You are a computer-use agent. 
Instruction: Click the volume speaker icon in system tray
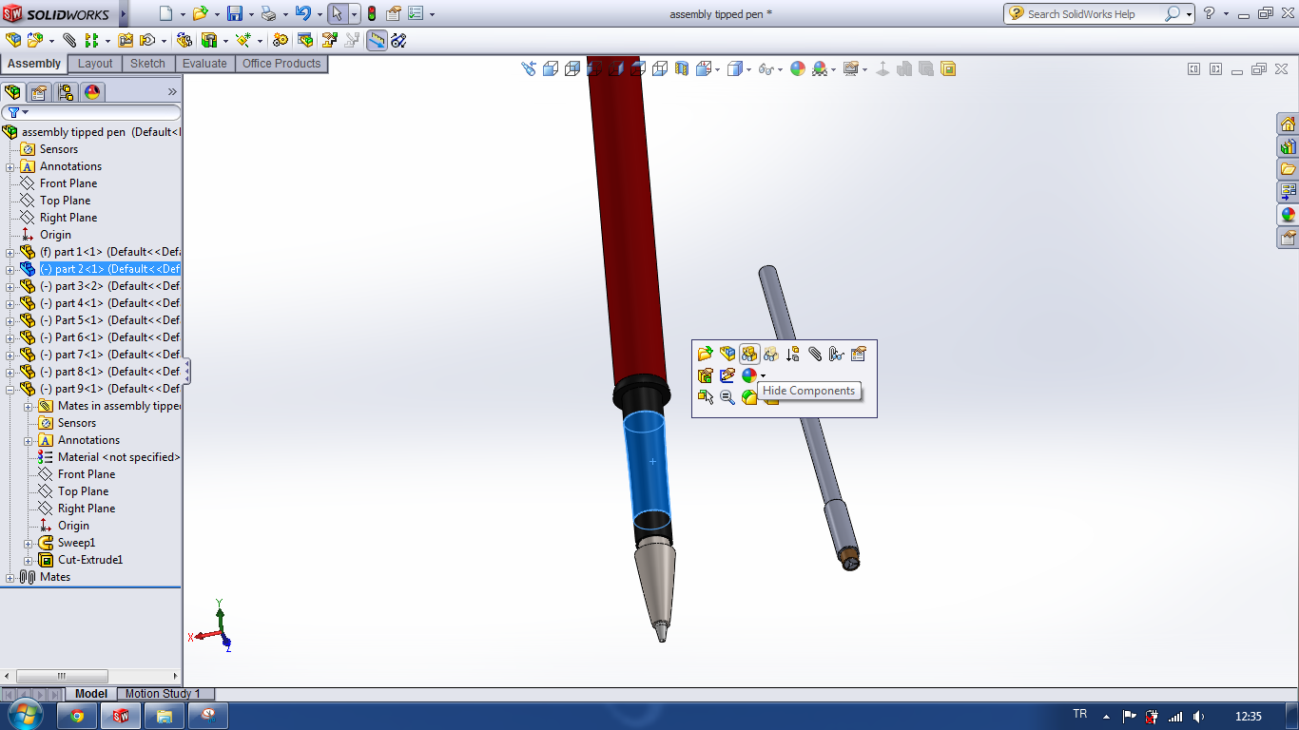(1198, 716)
